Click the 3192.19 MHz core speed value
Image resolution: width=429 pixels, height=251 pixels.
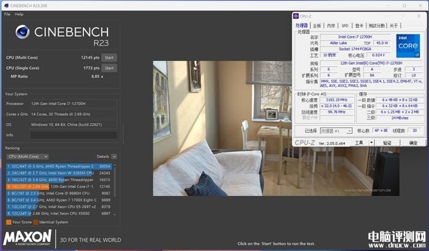point(336,100)
